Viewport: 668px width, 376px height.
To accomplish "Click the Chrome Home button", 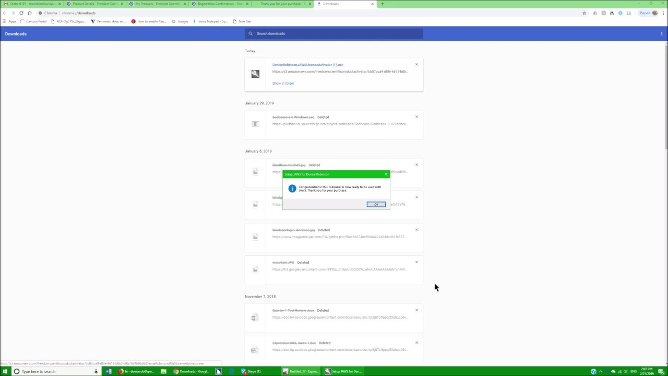I will click(x=30, y=13).
